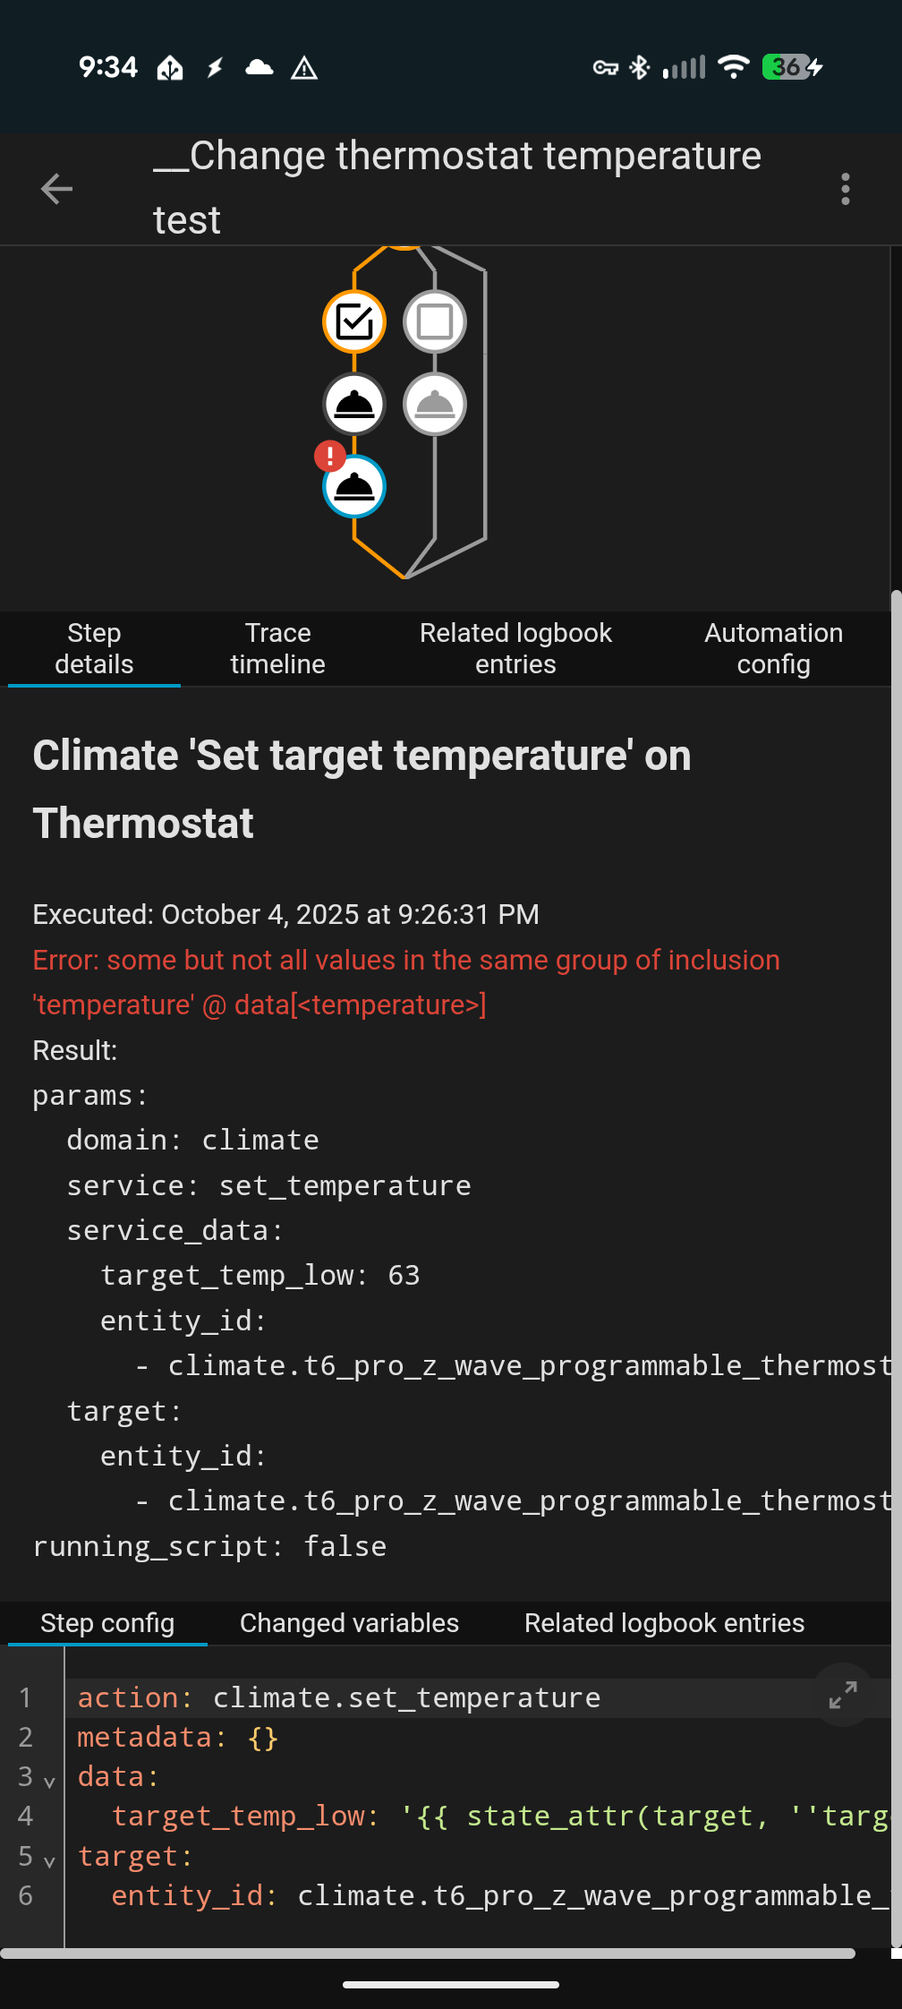Click the action line in the code editor
This screenshot has height=2009, width=902.
tap(340, 1697)
